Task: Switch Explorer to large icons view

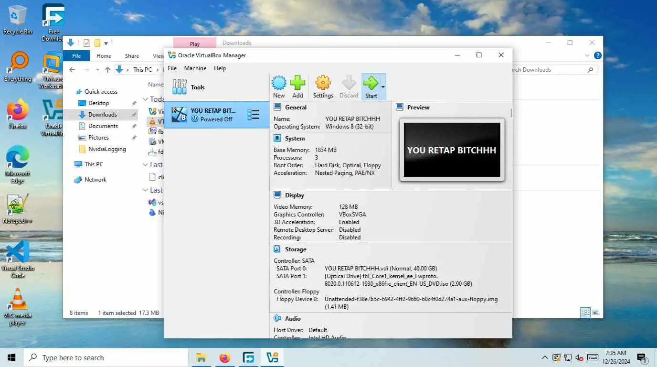Action: tap(596, 313)
